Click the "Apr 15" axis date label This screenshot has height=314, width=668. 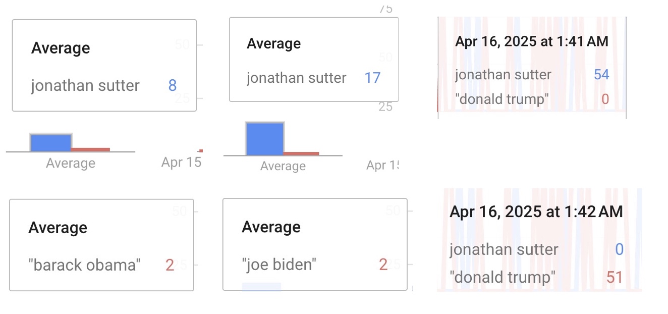click(x=181, y=162)
